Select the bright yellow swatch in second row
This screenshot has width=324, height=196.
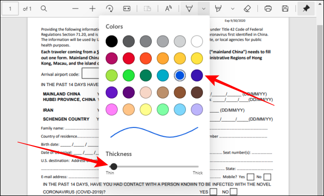pyautogui.click(x=197, y=58)
